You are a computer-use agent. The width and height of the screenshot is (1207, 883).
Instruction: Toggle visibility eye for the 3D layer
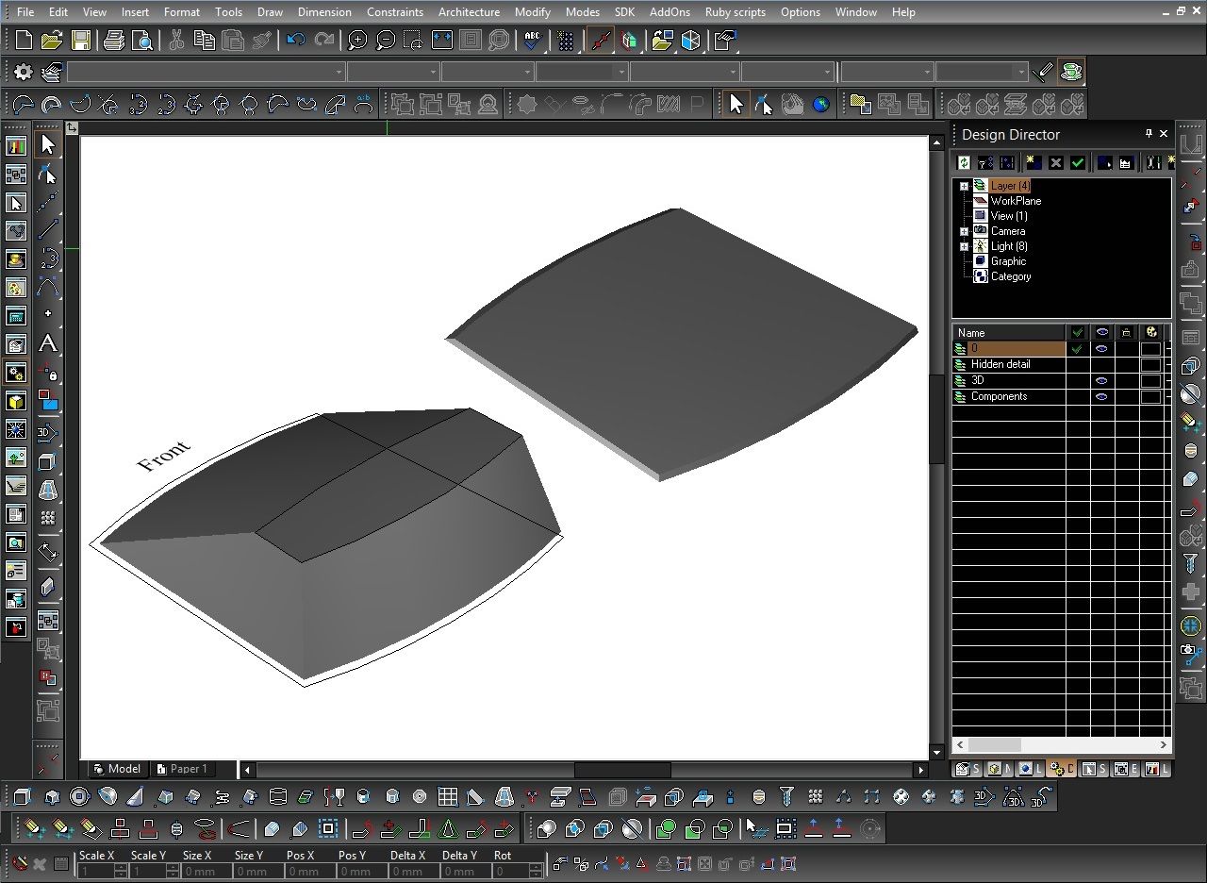tap(1100, 381)
